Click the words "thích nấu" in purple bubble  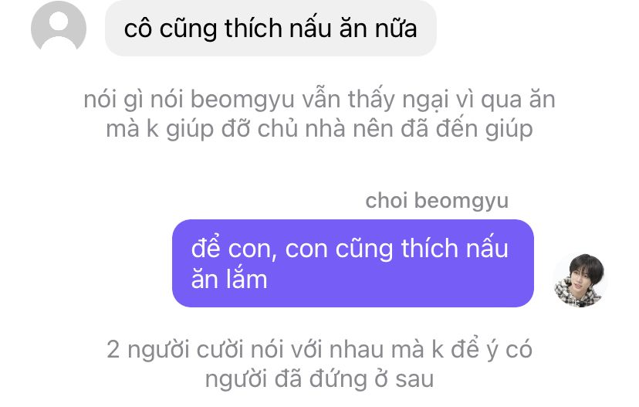click(455, 248)
